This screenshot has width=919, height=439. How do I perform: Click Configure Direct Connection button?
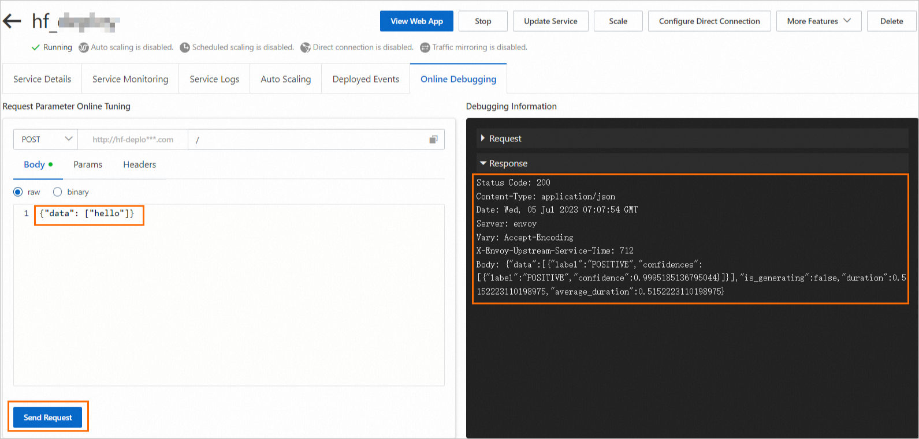(709, 21)
